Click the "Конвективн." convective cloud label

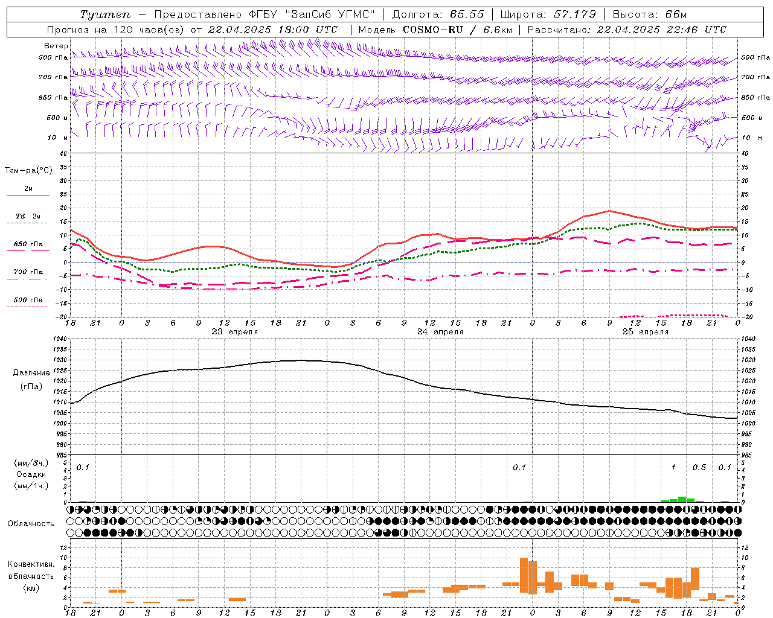31,564
